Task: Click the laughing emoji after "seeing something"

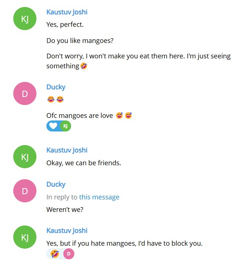Action: tap(84, 66)
